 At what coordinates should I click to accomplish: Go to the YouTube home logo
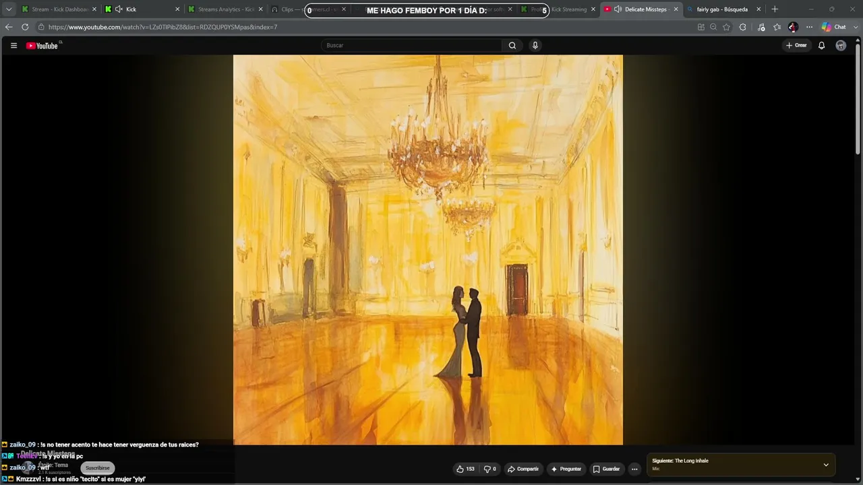click(x=42, y=46)
